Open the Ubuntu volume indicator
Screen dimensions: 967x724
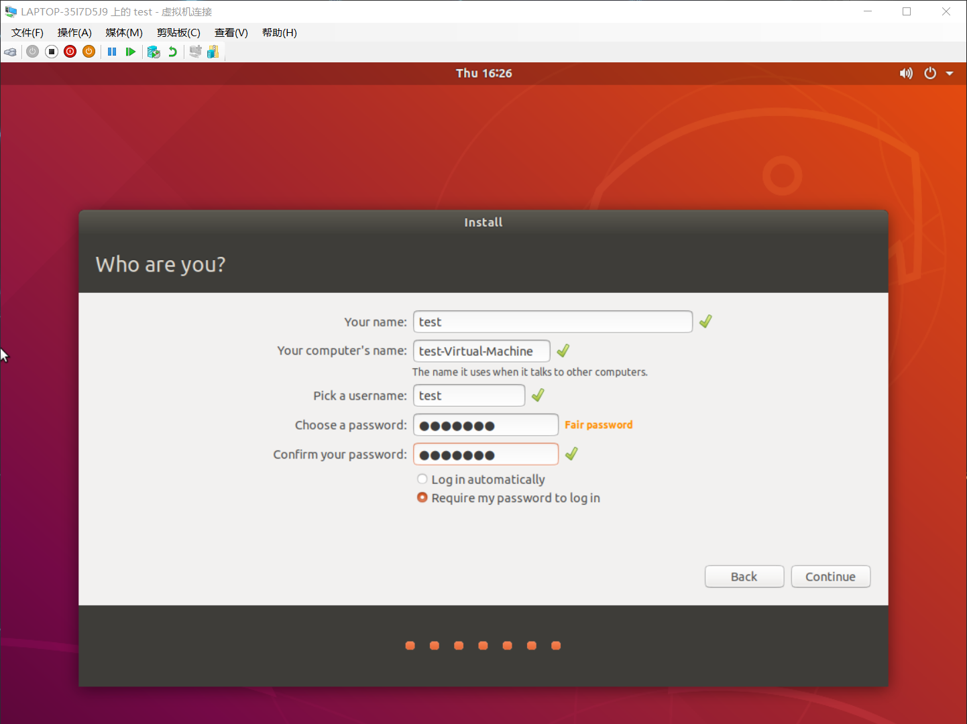[906, 73]
